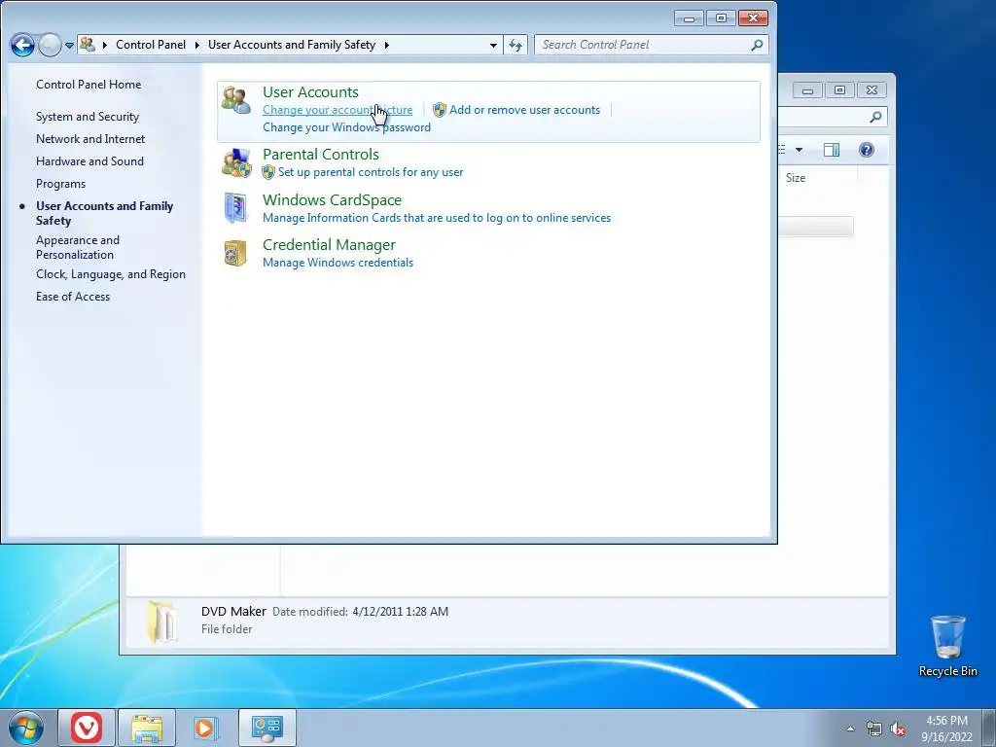
Task: Open the Recycle Bin desktop icon
Action: pyautogui.click(x=947, y=646)
